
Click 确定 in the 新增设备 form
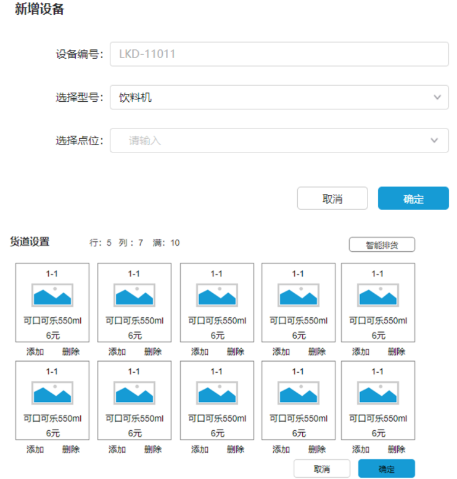tap(413, 198)
